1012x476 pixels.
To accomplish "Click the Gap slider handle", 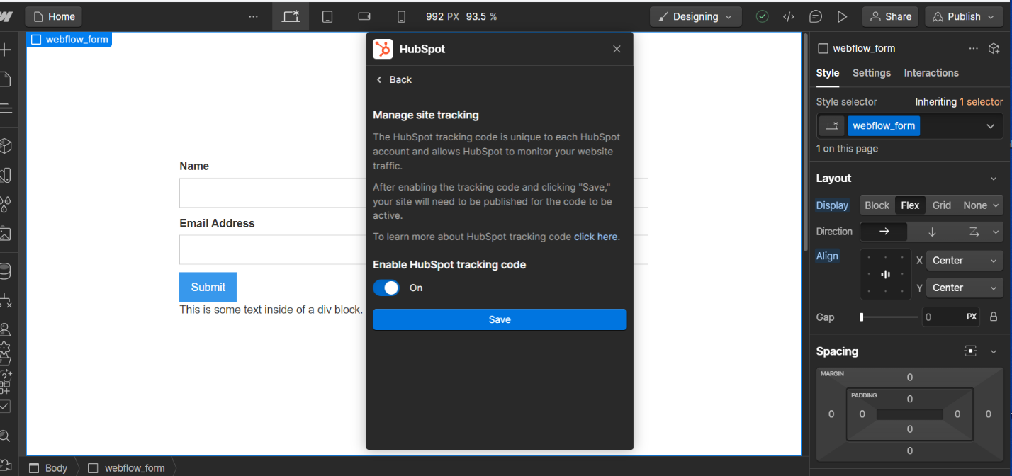I will [862, 317].
